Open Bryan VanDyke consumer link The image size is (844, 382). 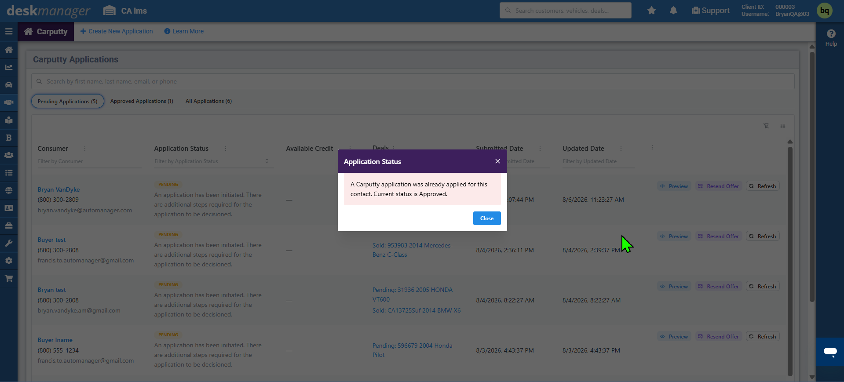click(58, 189)
